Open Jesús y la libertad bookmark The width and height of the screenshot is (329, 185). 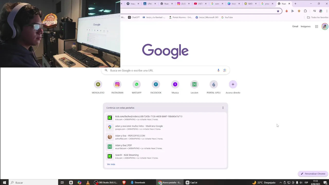154,17
